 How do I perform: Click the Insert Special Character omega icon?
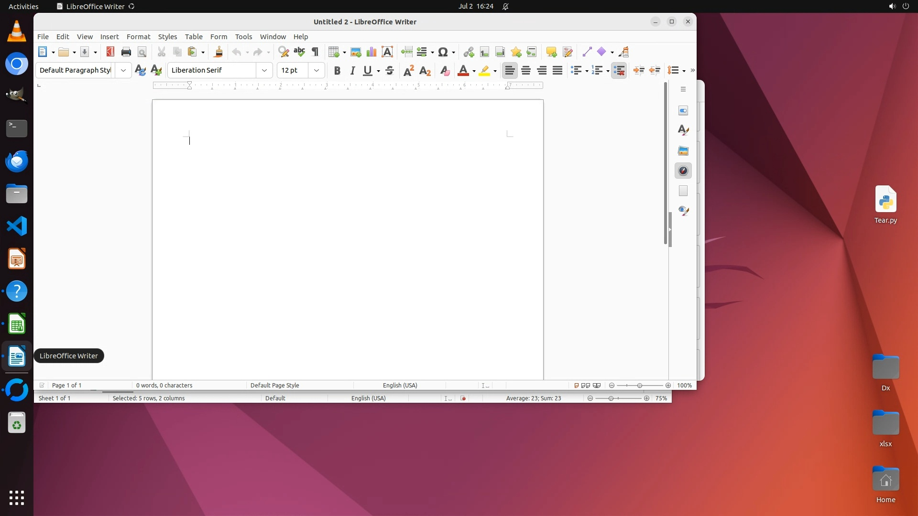443,52
